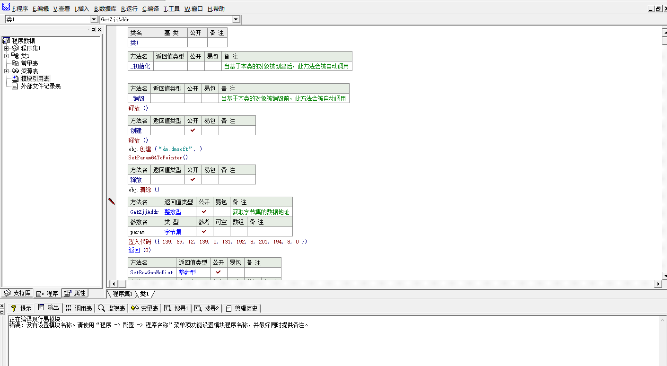Click the obj.清除 () code line

coord(144,190)
